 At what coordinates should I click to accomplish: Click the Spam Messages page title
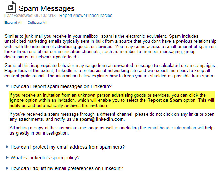(47, 8)
